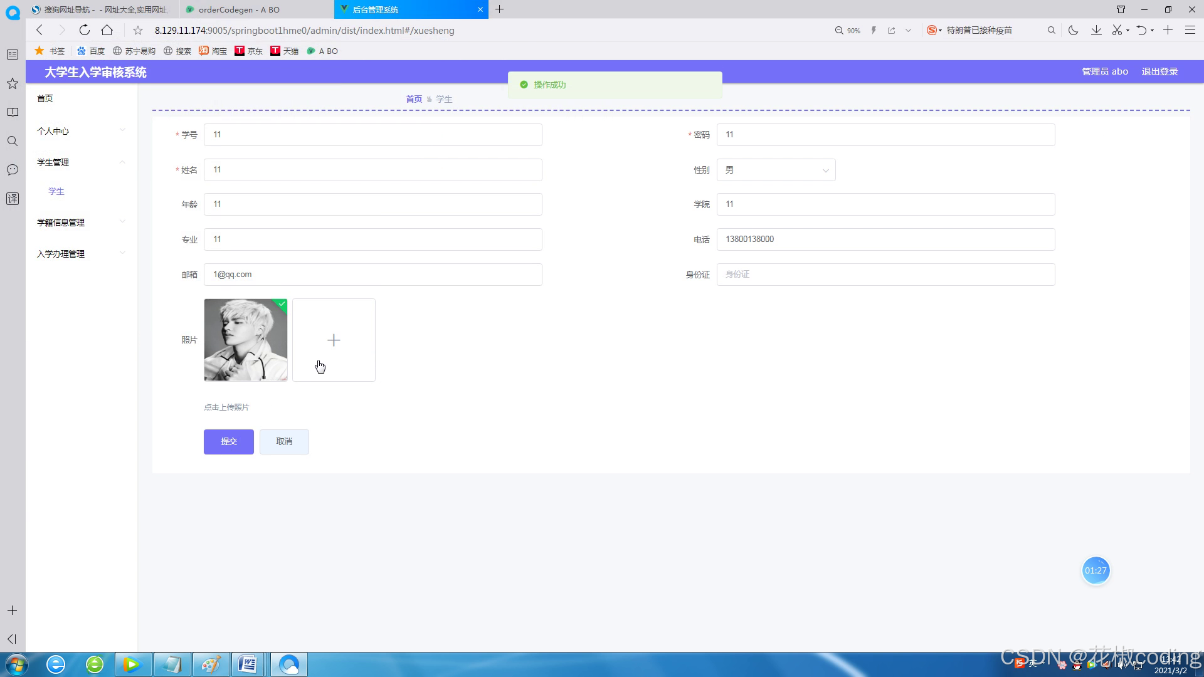Click the bookmark star in address bar

point(138,30)
